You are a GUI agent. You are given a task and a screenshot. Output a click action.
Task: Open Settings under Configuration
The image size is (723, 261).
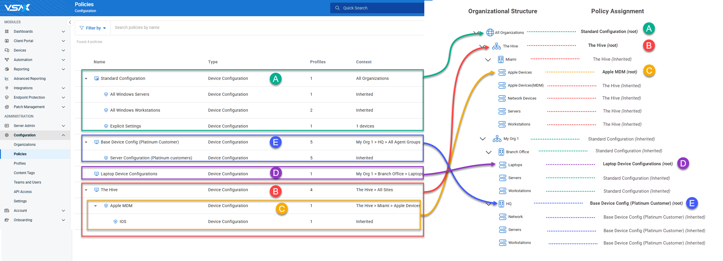click(x=20, y=201)
